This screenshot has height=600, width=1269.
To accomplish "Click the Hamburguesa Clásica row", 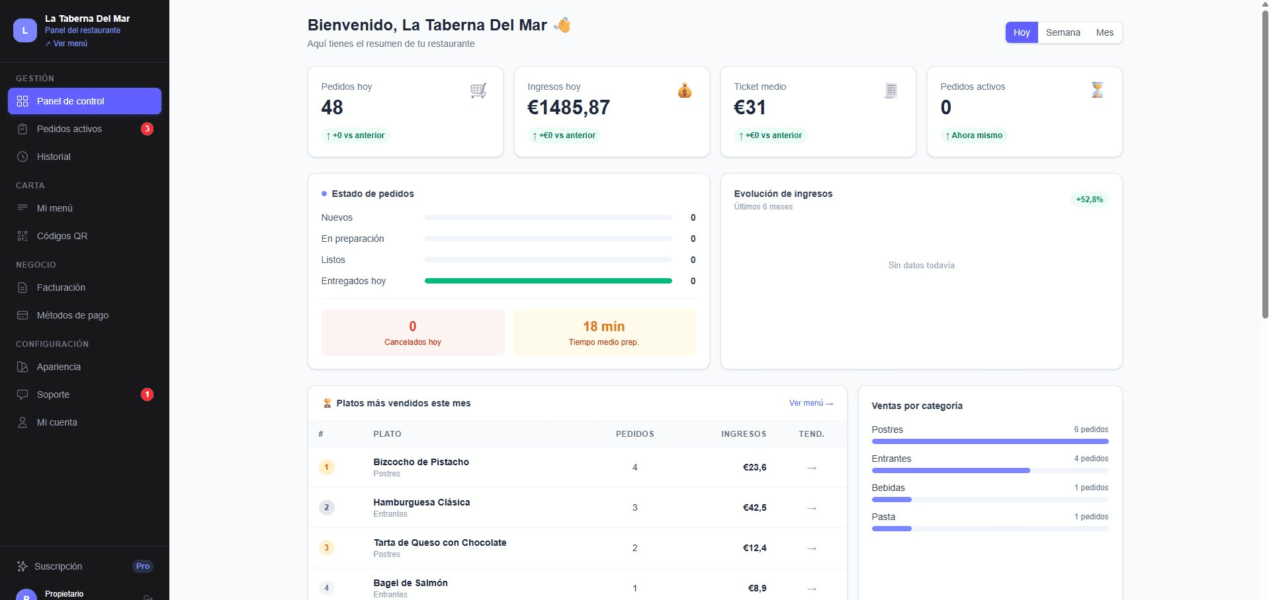I will (x=577, y=507).
